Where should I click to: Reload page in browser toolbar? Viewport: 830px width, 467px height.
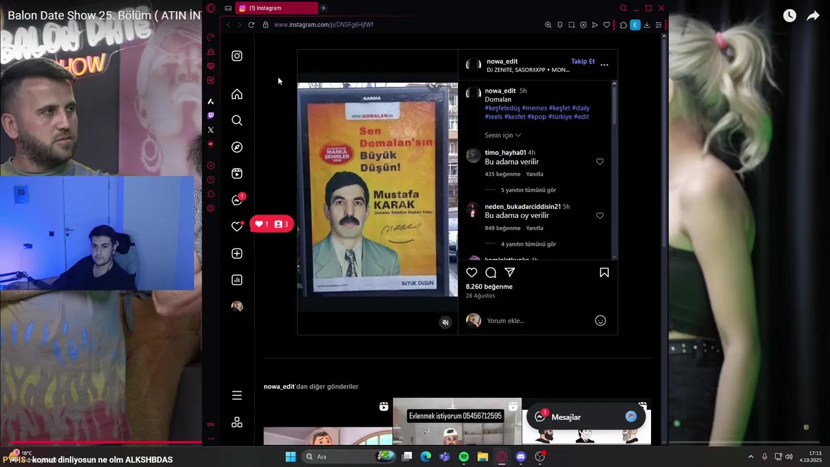click(x=251, y=25)
